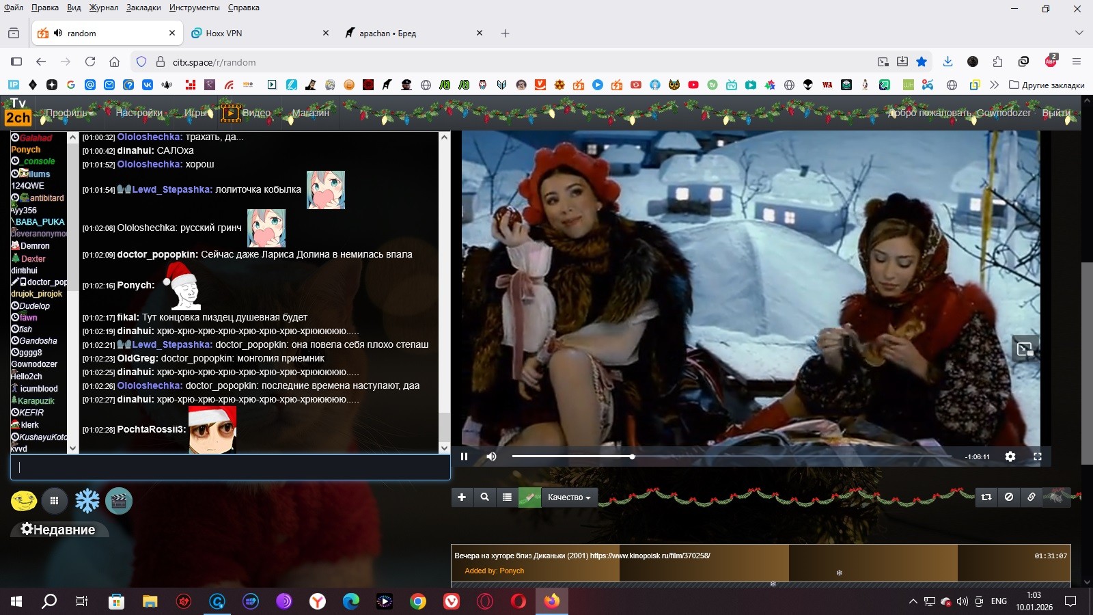Open the playlist search magnifier
Viewport: 1093px width, 615px height.
pos(484,497)
